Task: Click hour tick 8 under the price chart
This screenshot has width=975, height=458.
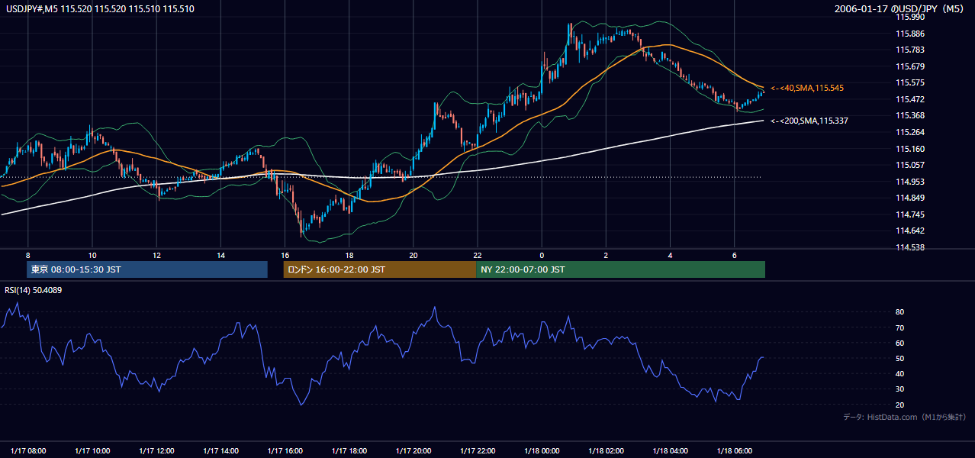Action: pos(28,255)
